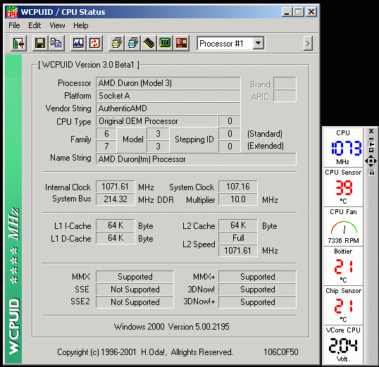Click the Processor #1 combo box text

221,44
